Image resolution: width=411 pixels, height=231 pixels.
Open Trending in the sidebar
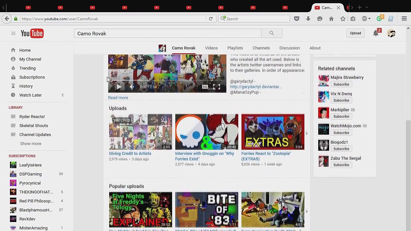(28, 68)
